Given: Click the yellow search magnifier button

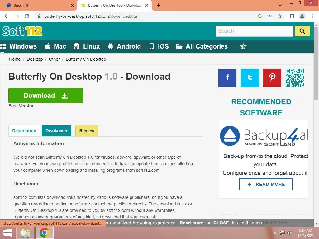Looking at the screenshot, I should tap(302, 31).
